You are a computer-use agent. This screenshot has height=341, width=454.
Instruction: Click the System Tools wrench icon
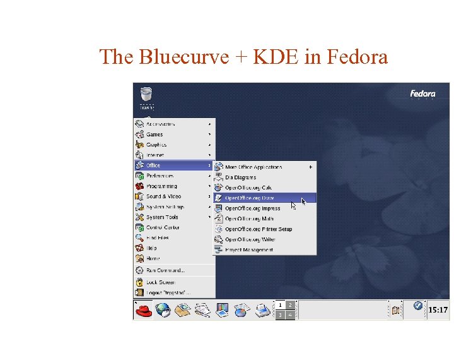139,217
